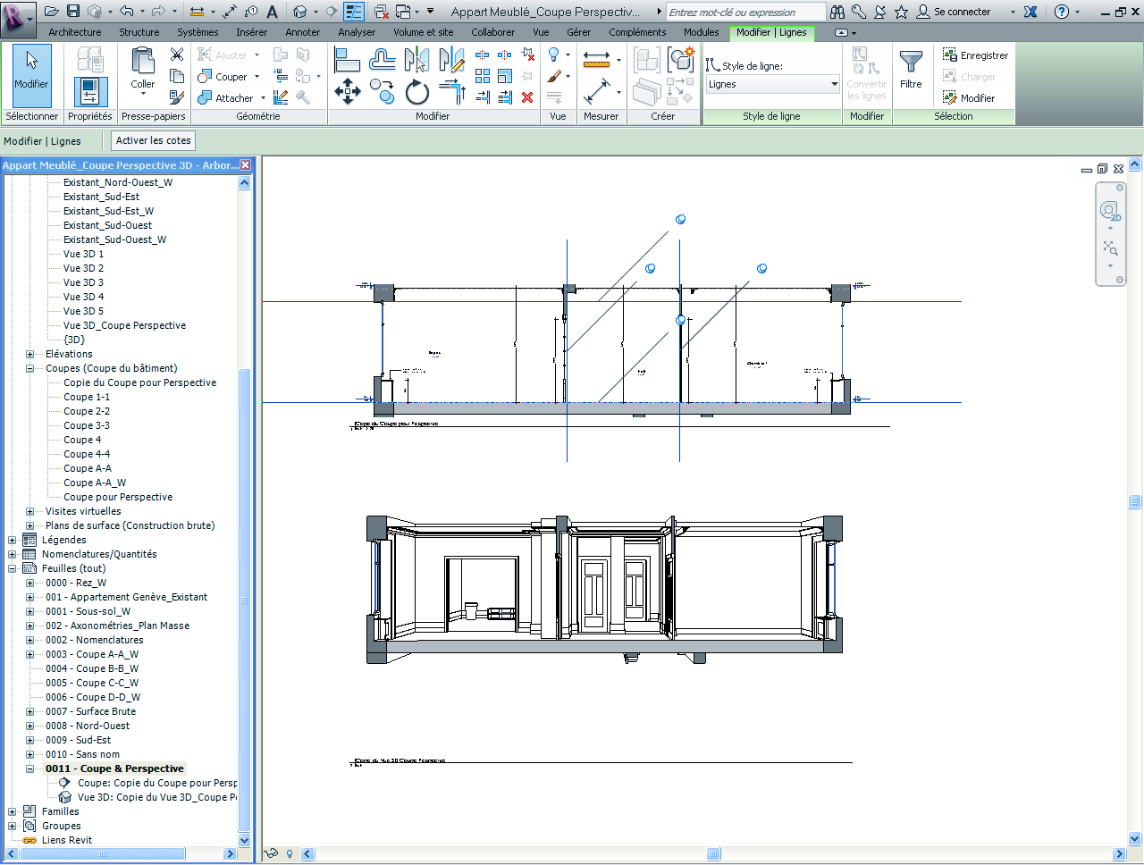Click the red X Supprimer icon
Screen dimensions: 1144x865
526,97
